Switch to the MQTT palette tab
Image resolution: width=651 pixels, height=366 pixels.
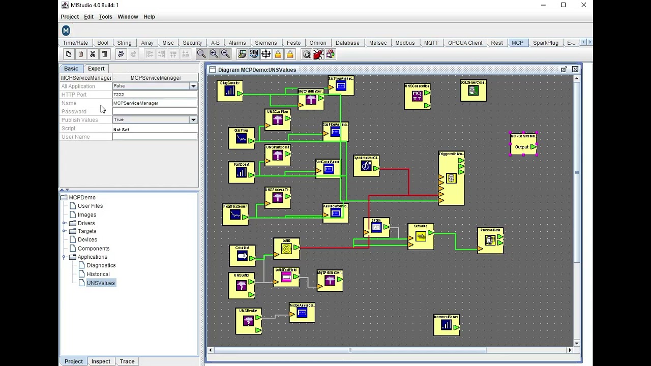click(431, 43)
